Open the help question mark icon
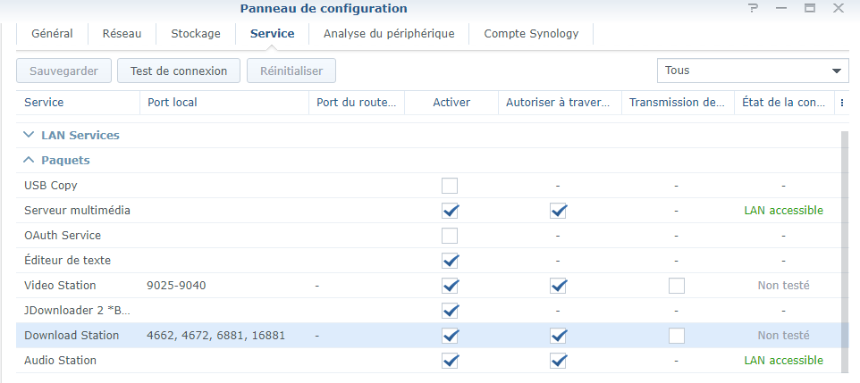Viewport: 860px width, 383px height. [x=754, y=8]
